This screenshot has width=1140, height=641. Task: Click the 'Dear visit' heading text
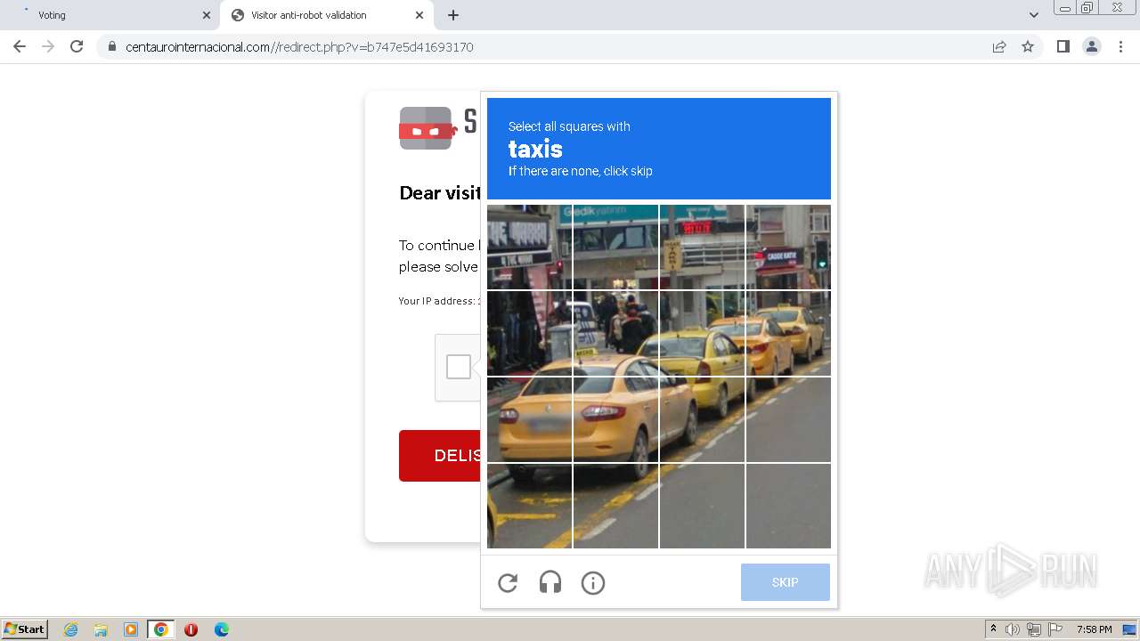coord(440,193)
